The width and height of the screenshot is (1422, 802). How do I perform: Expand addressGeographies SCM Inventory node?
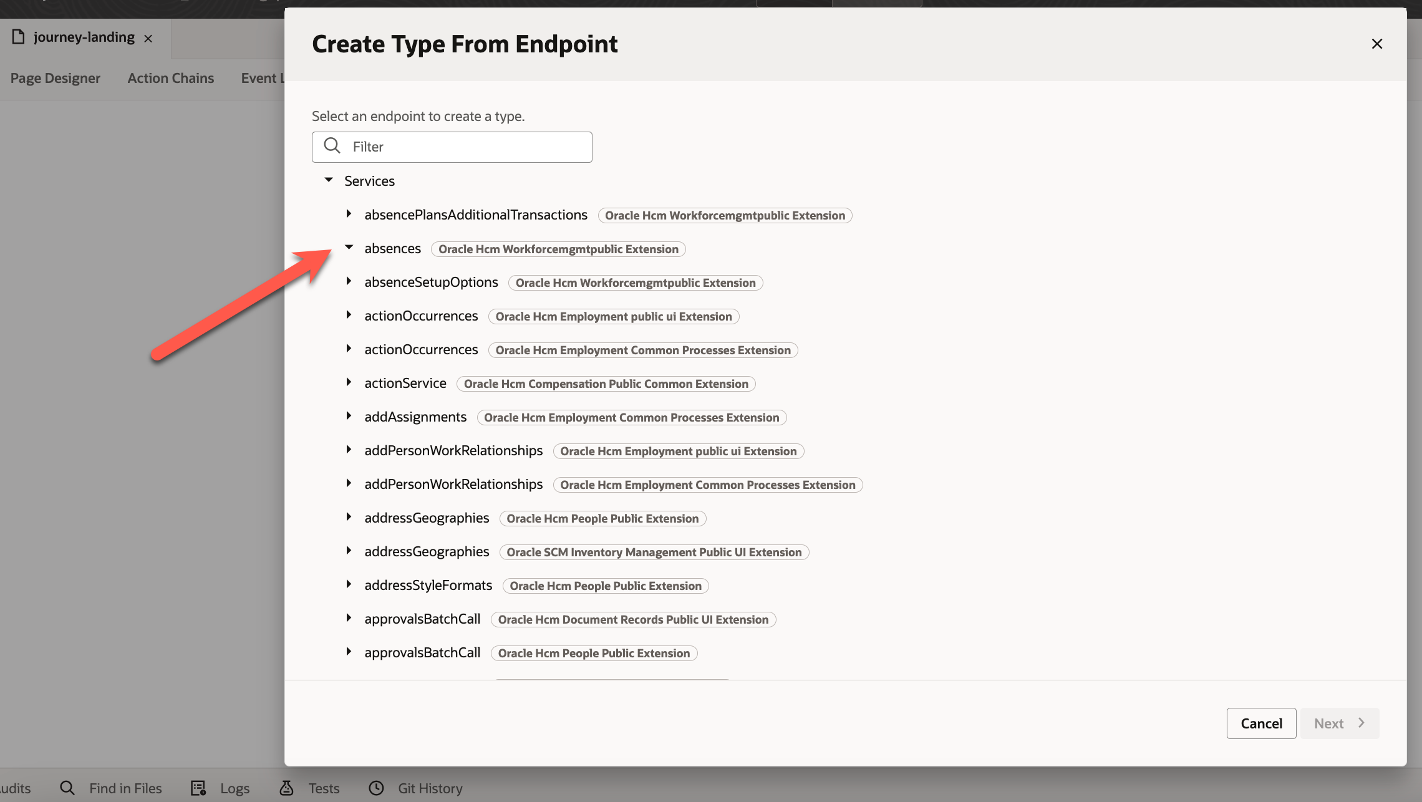(x=349, y=551)
